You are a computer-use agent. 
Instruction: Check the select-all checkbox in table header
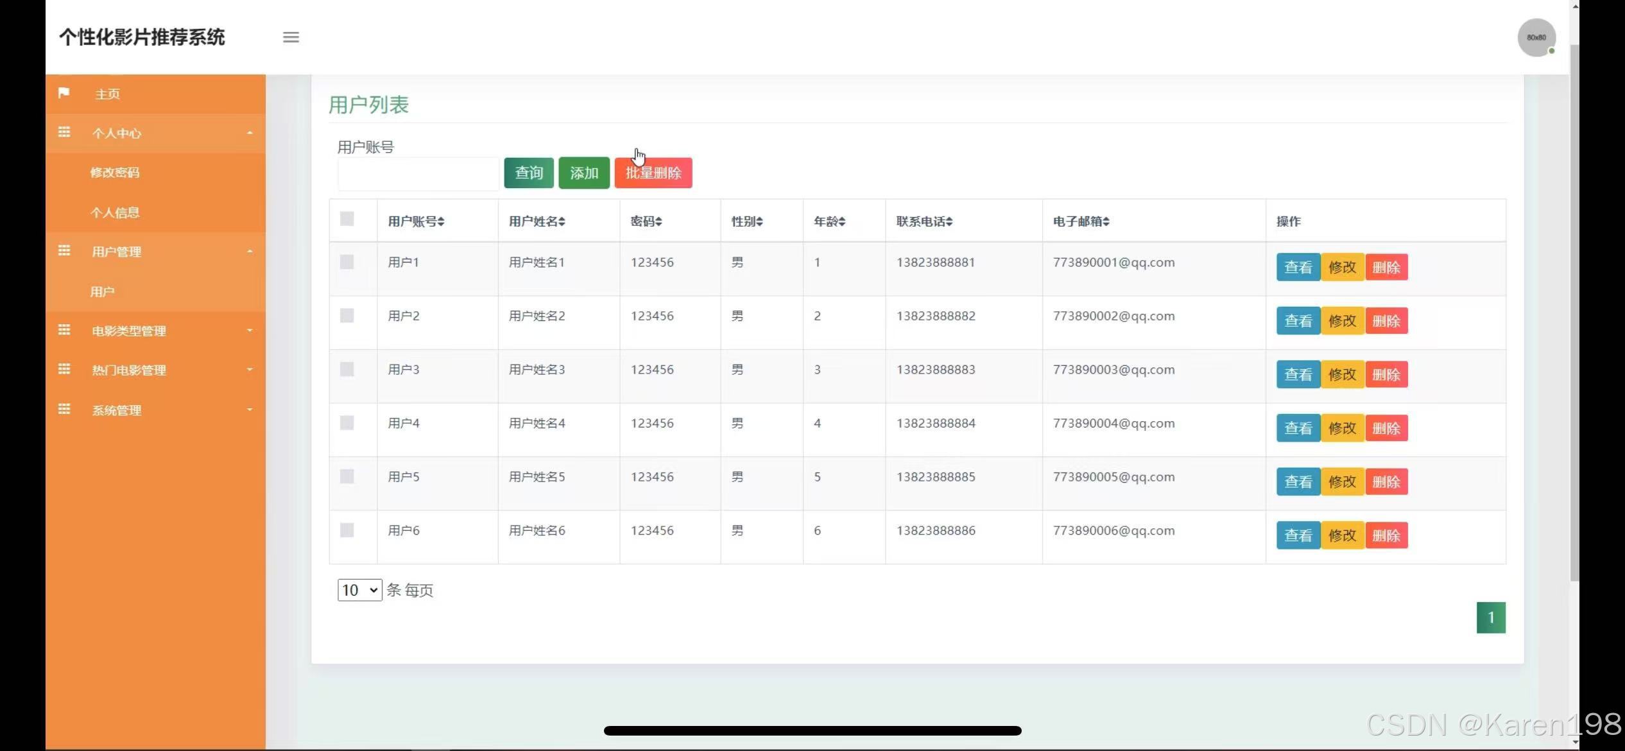tap(347, 219)
